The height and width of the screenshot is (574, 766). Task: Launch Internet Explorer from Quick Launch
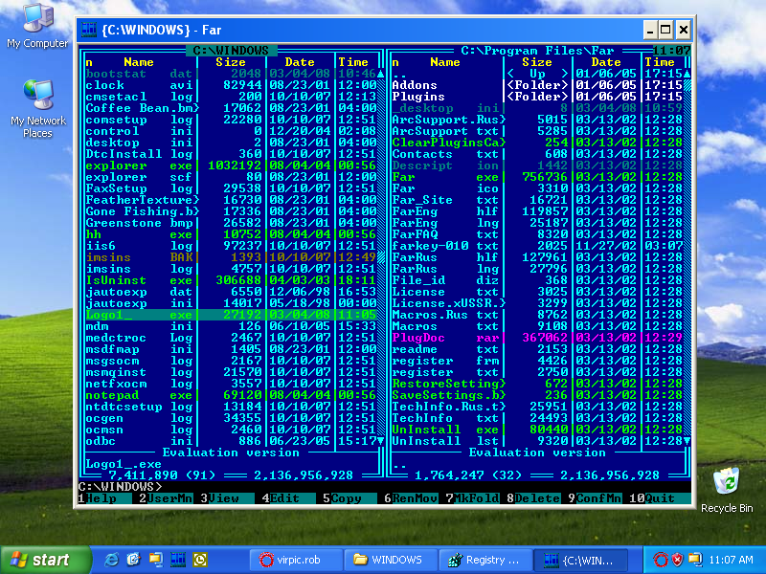click(111, 560)
